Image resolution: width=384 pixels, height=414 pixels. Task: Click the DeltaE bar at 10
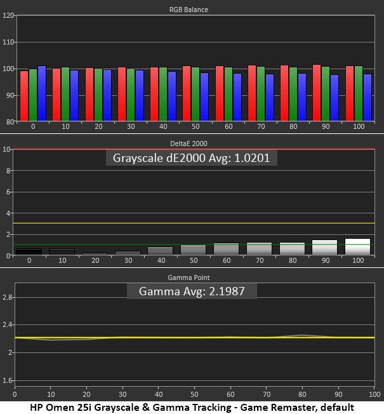tap(62, 251)
